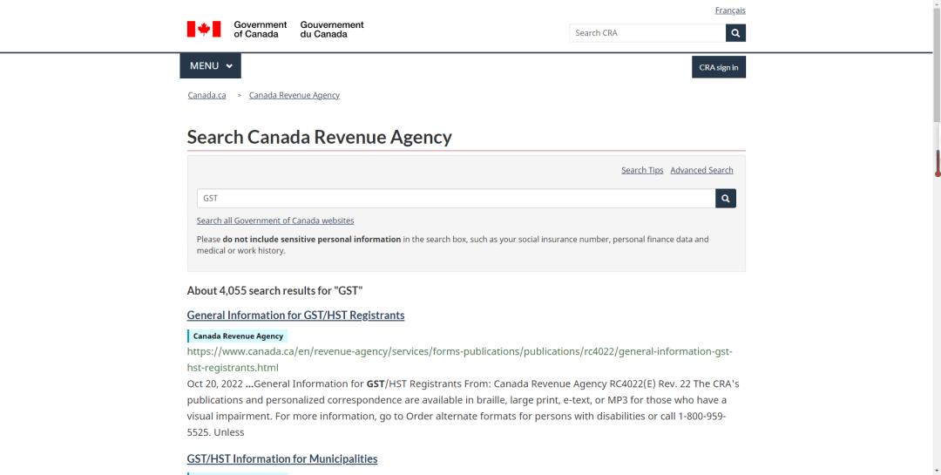Open GST/HST Information for Municipalities result
The height and width of the screenshot is (475, 941).
click(x=281, y=459)
